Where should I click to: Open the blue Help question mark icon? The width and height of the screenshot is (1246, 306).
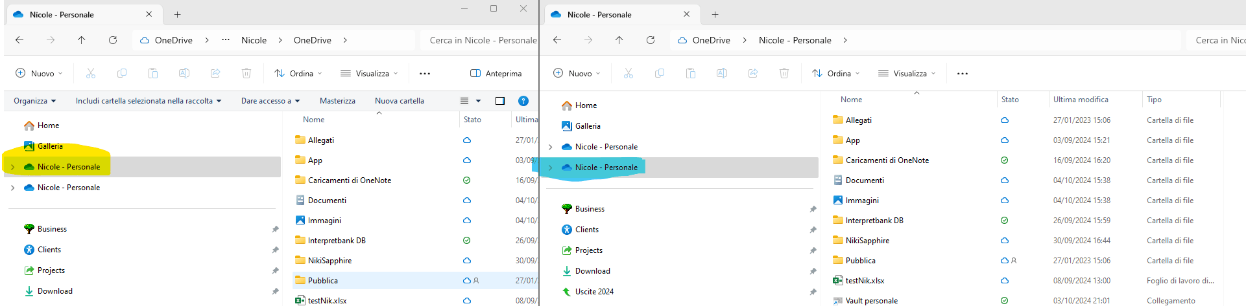pyautogui.click(x=523, y=101)
